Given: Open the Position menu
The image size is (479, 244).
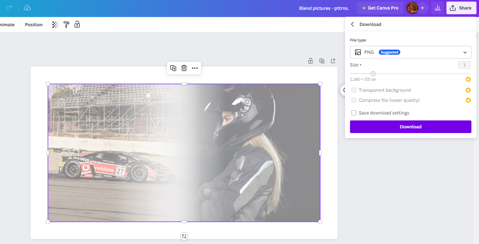Looking at the screenshot, I should (x=34, y=25).
